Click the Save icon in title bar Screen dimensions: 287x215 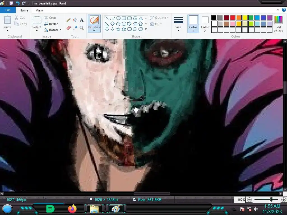click(x=11, y=3)
